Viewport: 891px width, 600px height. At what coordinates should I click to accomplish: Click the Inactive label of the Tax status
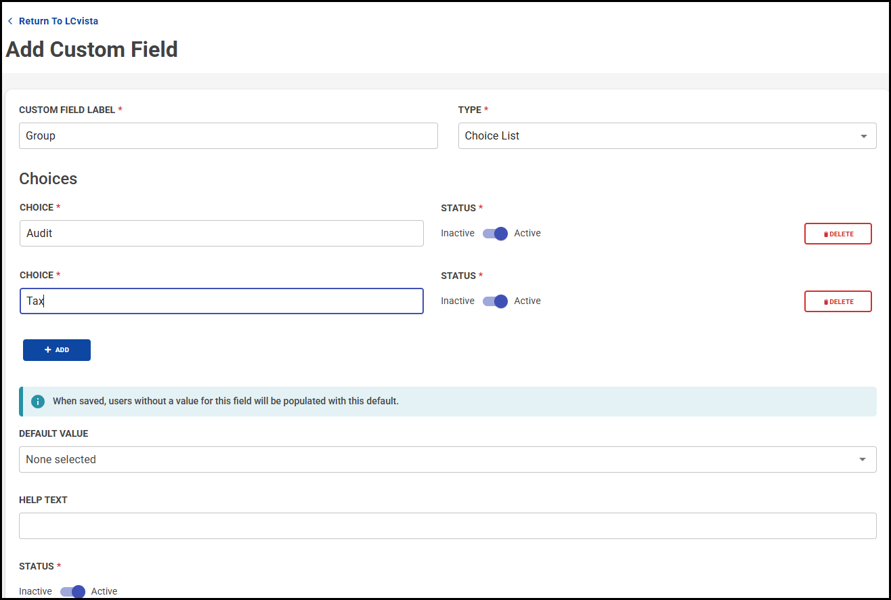[458, 301]
